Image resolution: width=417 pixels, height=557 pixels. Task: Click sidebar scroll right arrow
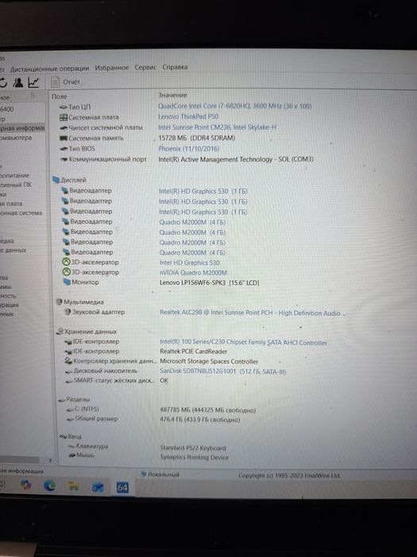tap(50, 461)
